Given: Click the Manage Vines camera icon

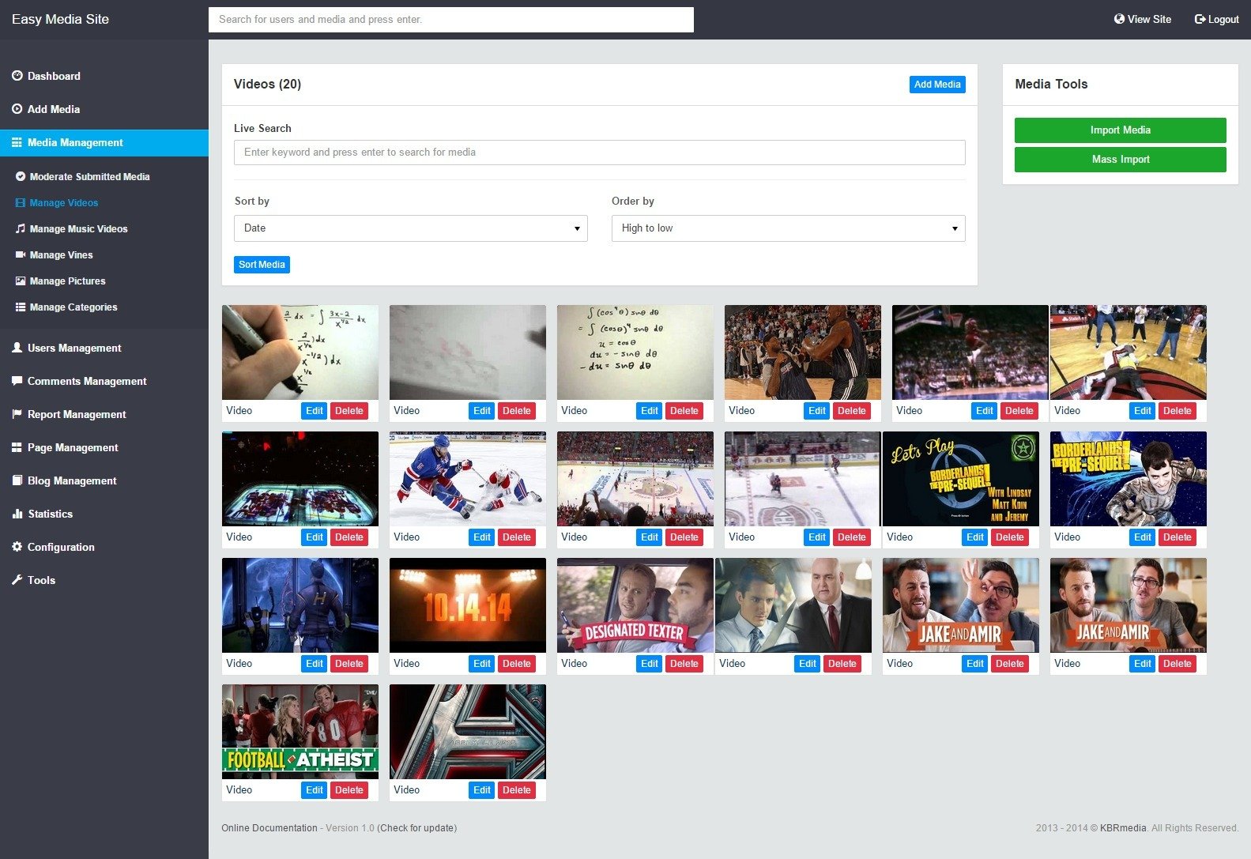Looking at the screenshot, I should [x=21, y=254].
